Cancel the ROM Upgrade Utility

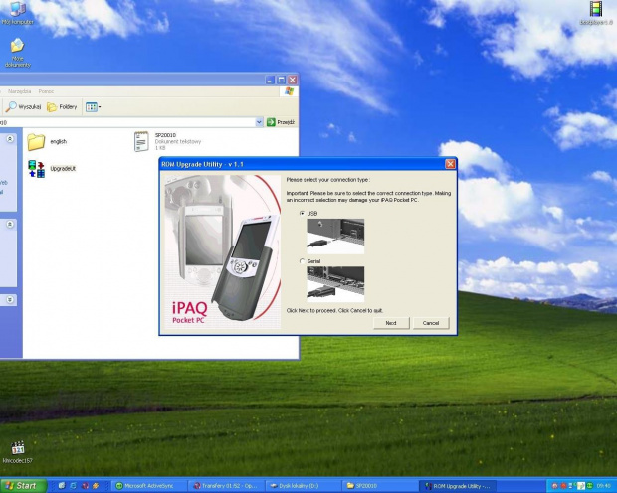click(431, 323)
